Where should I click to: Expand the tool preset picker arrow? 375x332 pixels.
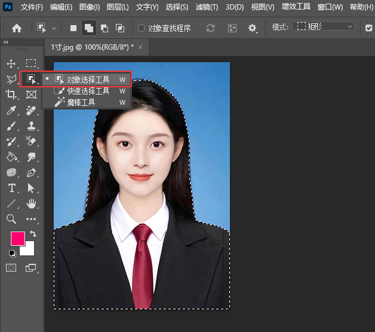point(54,28)
